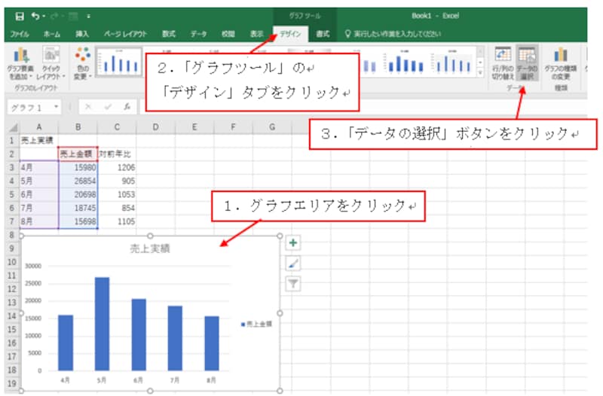Open the Name Box dropdown arrow
The height and width of the screenshot is (396, 603).
coord(56,107)
